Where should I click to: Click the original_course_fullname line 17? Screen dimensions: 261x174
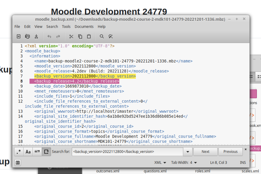tap(125, 137)
